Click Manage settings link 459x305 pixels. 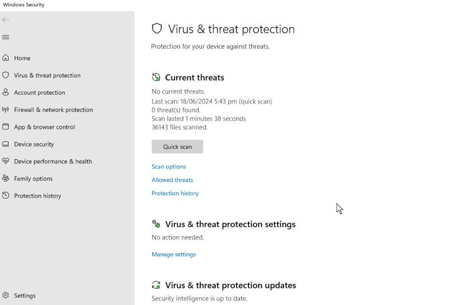(173, 254)
